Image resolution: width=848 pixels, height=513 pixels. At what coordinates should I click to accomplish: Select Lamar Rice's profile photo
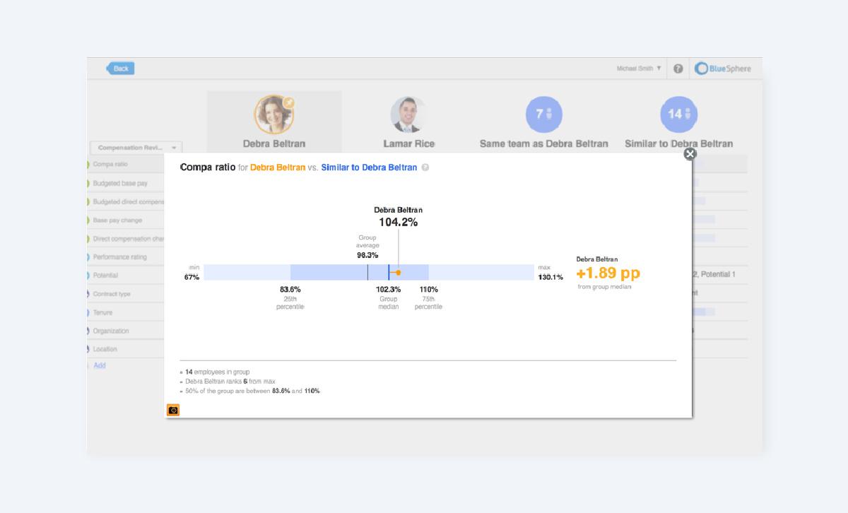pyautogui.click(x=408, y=114)
